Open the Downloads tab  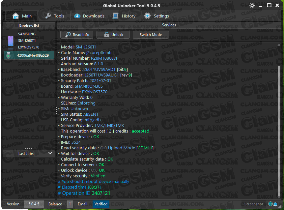89,16
